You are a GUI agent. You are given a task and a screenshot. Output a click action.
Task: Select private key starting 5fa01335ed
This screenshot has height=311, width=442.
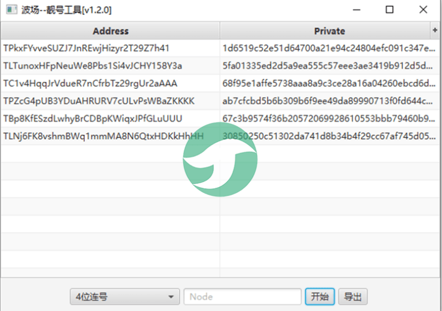[x=328, y=66]
